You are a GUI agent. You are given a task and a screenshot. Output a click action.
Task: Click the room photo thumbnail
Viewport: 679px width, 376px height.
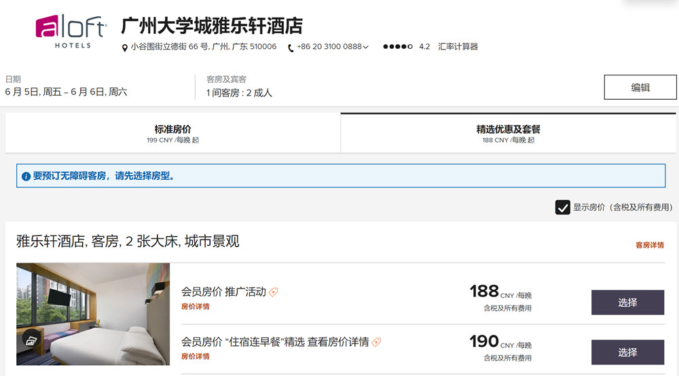pyautogui.click(x=93, y=314)
